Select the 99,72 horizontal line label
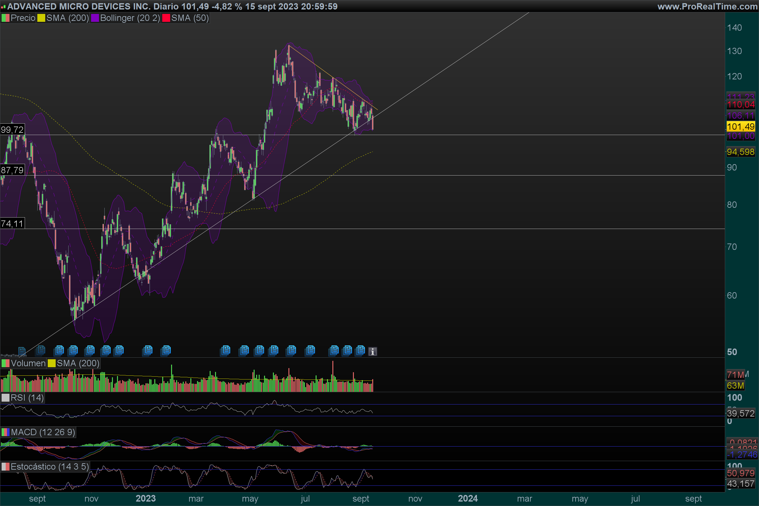The image size is (759, 506). 12,130
